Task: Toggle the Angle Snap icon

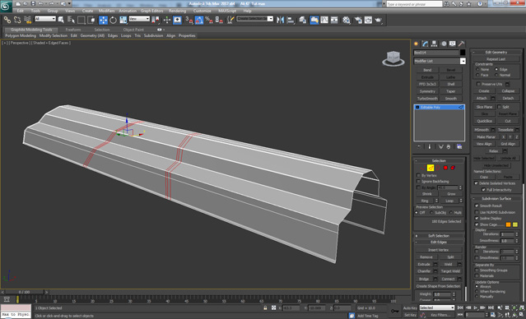Action: 199,20
